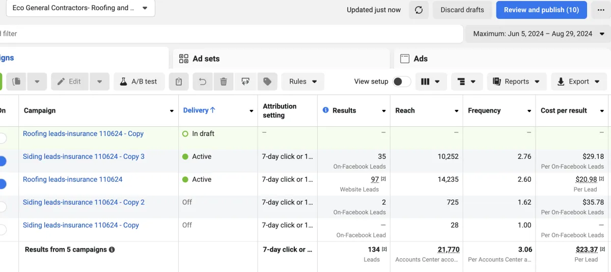The height and width of the screenshot is (272, 611).
Task: Click the sort arrow beside Delivery
Action: tap(213, 110)
